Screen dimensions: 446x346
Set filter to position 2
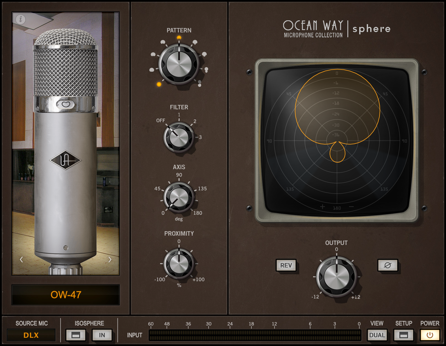[x=195, y=121]
